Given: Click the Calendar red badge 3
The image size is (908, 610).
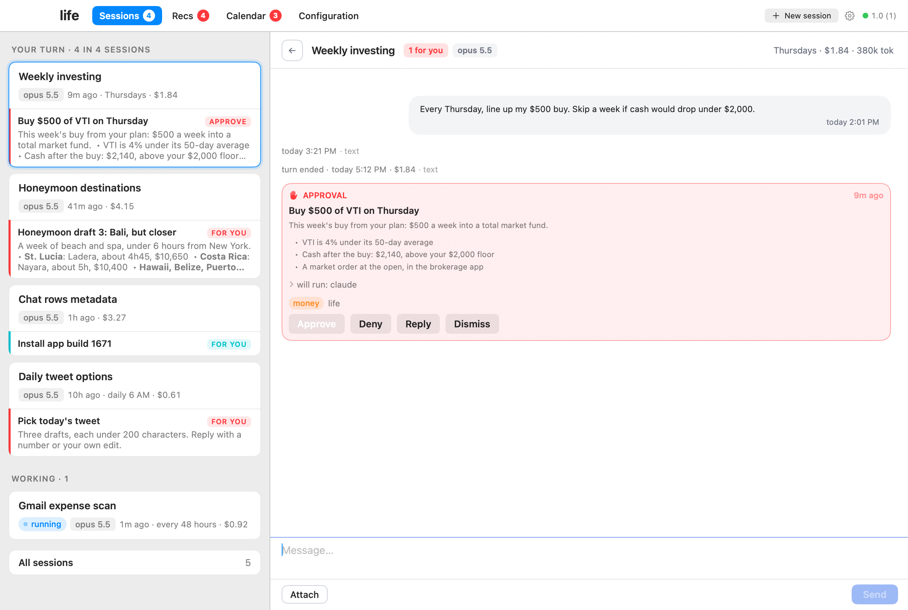Looking at the screenshot, I should tap(276, 16).
